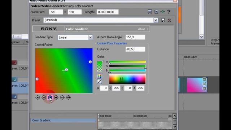Image resolution: width=231 pixels, height=130 pixels.
Task: Click the G color slider bar
Action: coord(127,66)
